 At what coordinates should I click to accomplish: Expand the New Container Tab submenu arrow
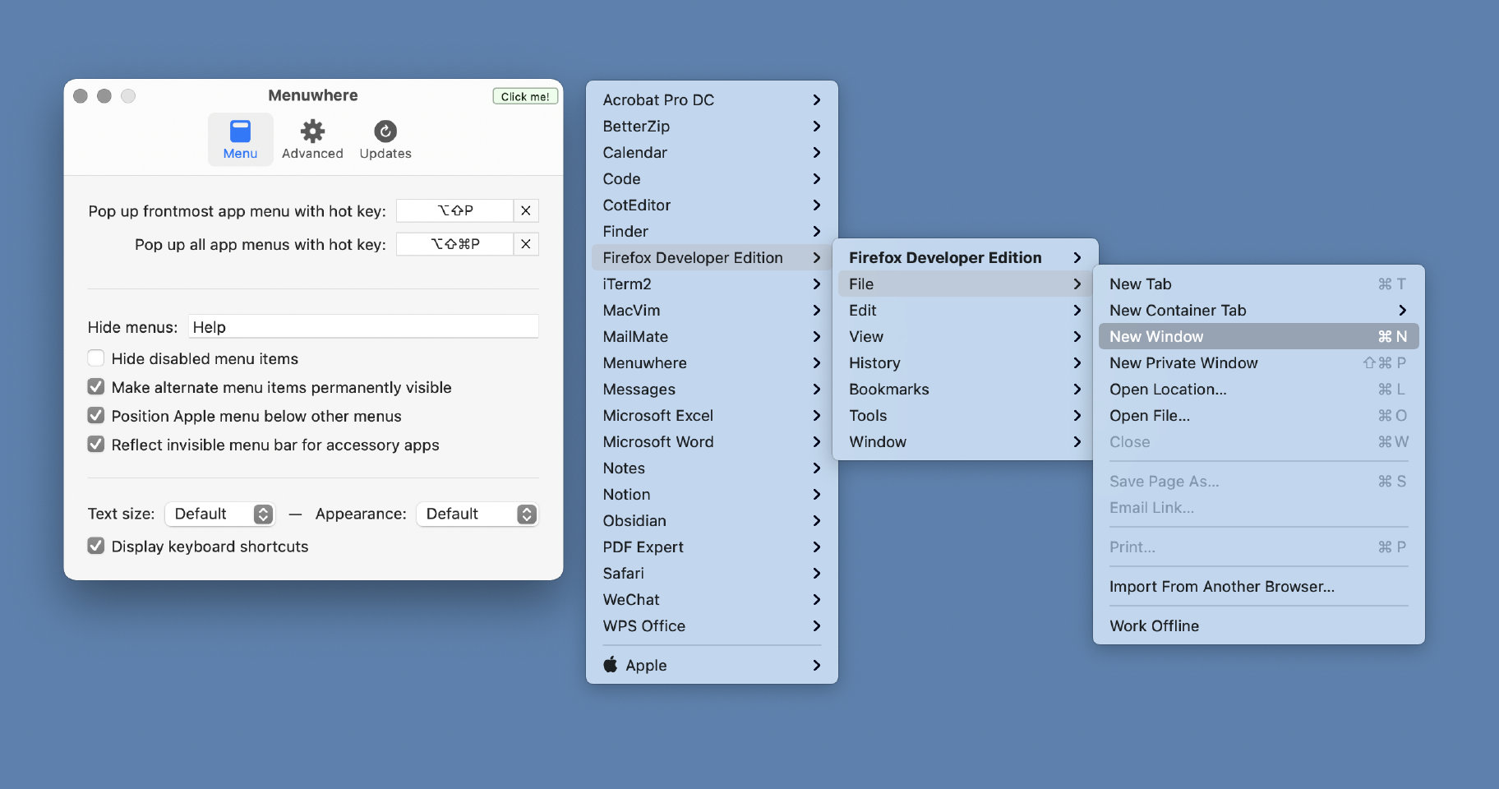(x=1402, y=311)
